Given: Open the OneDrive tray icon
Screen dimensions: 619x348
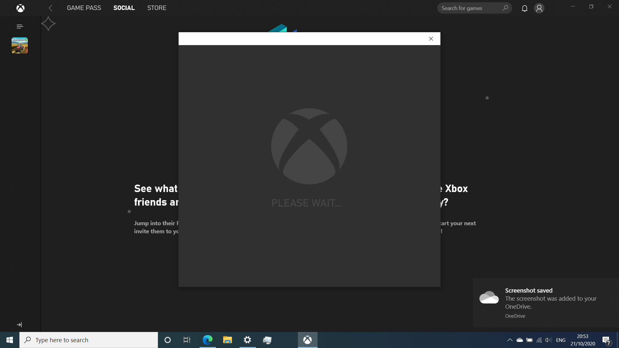Looking at the screenshot, I should click(x=520, y=340).
